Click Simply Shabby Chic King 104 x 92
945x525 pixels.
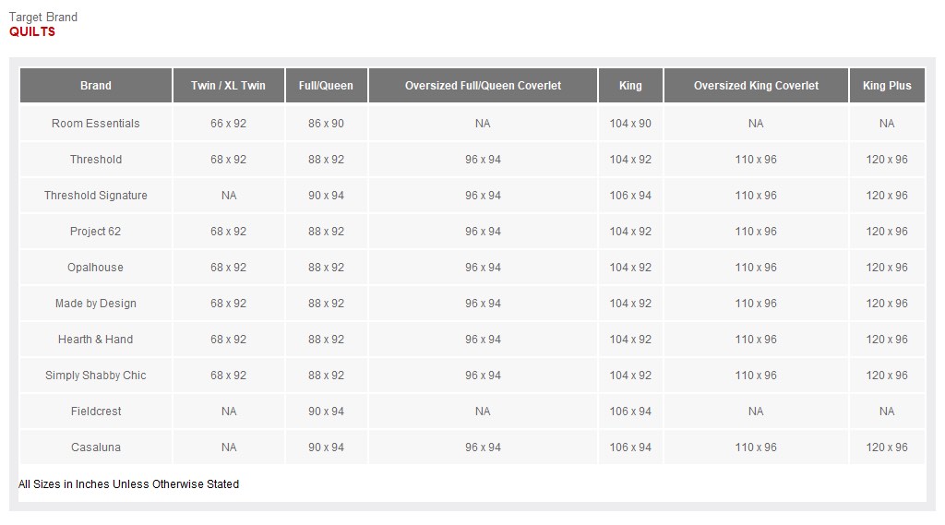click(x=630, y=376)
